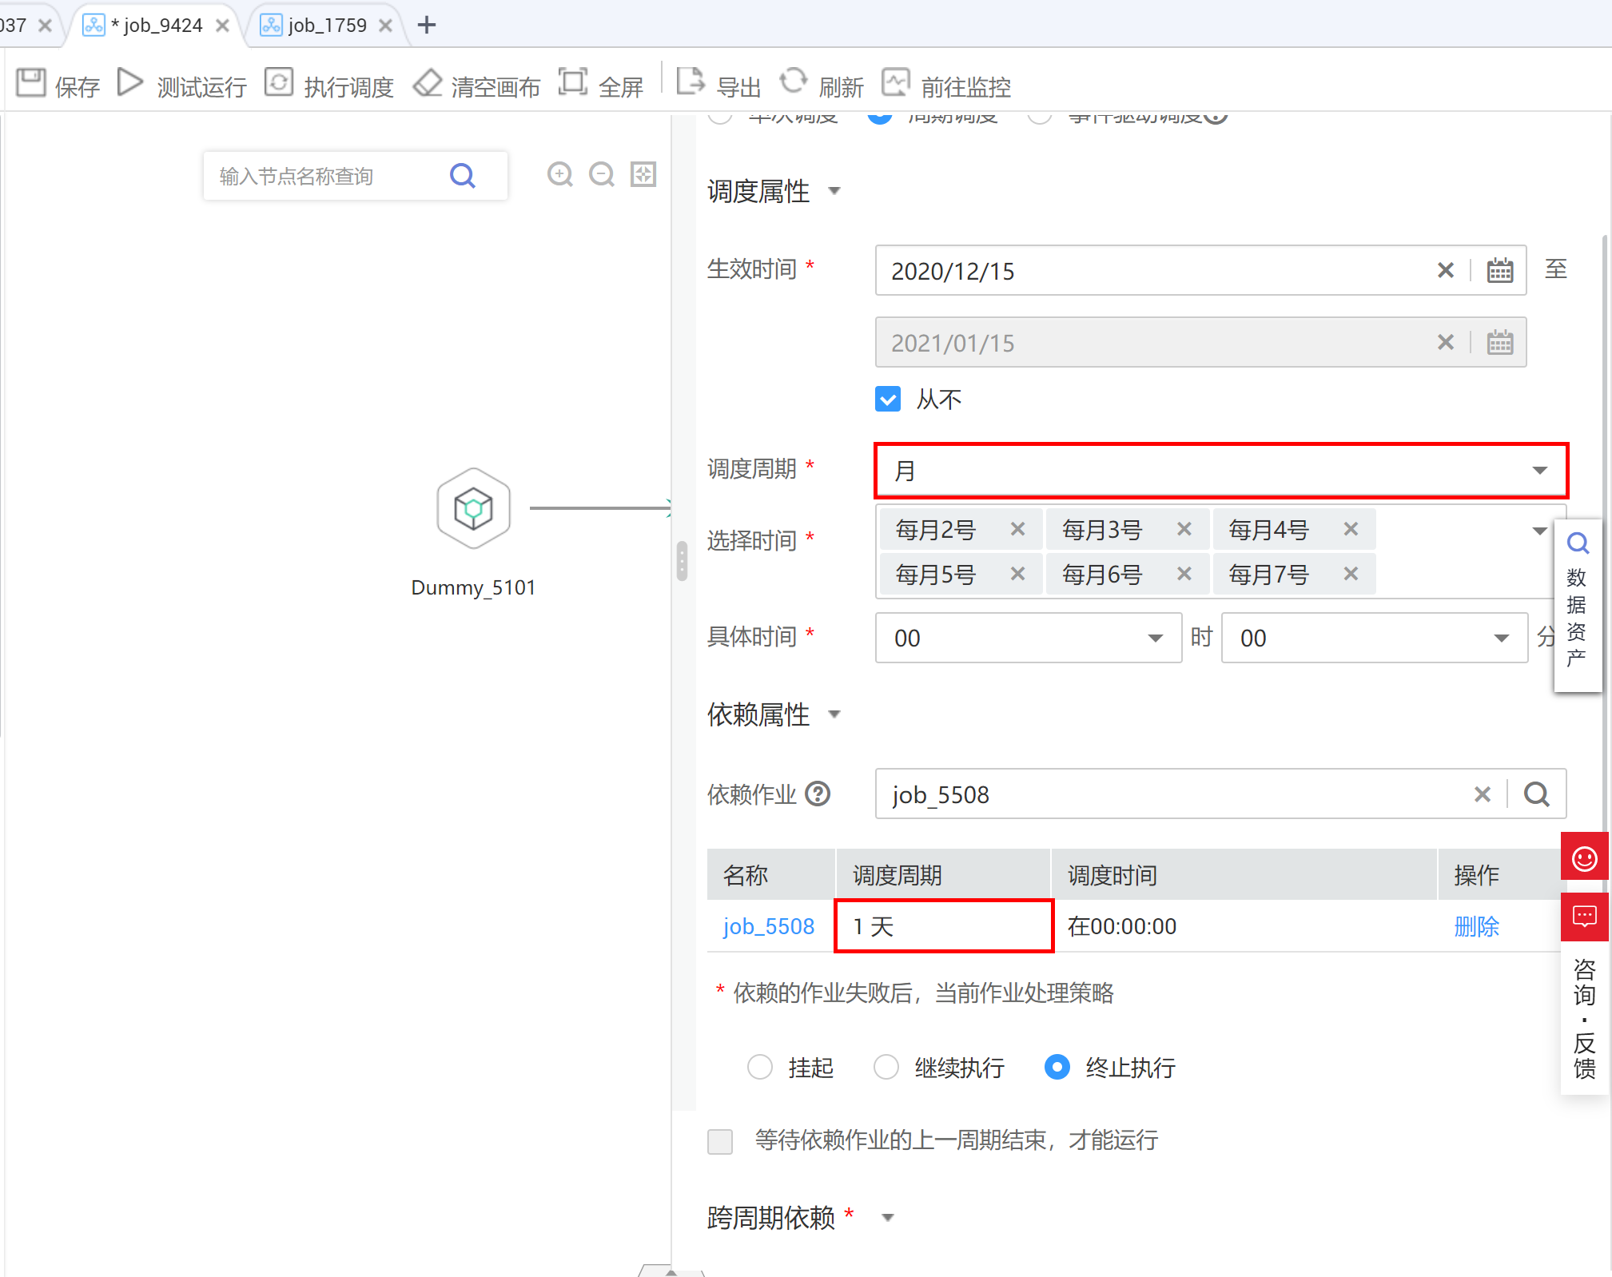Uncheck the 从不 (never) checkbox
This screenshot has width=1612, height=1277.
(888, 399)
